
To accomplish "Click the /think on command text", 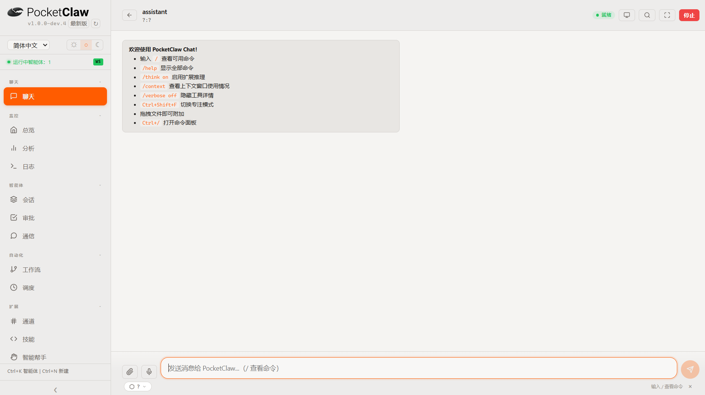I will (155, 77).
